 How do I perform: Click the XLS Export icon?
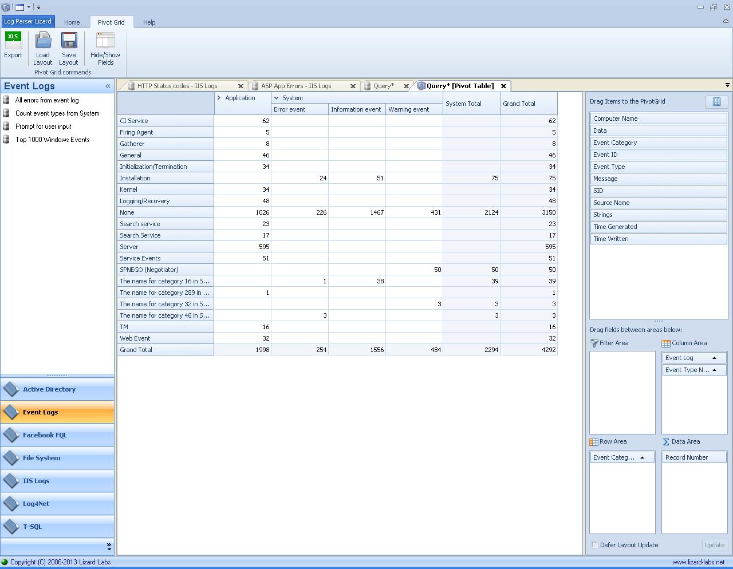pos(13,41)
